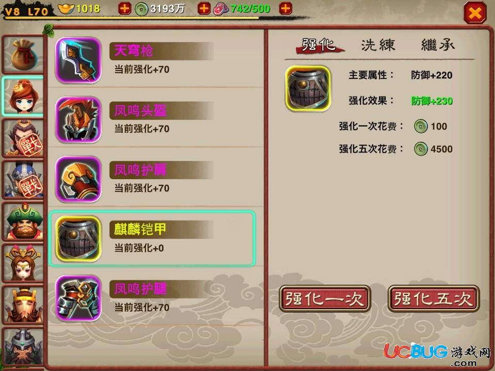The image size is (495, 371).
Task: Click the 强化一次 button
Action: [324, 298]
